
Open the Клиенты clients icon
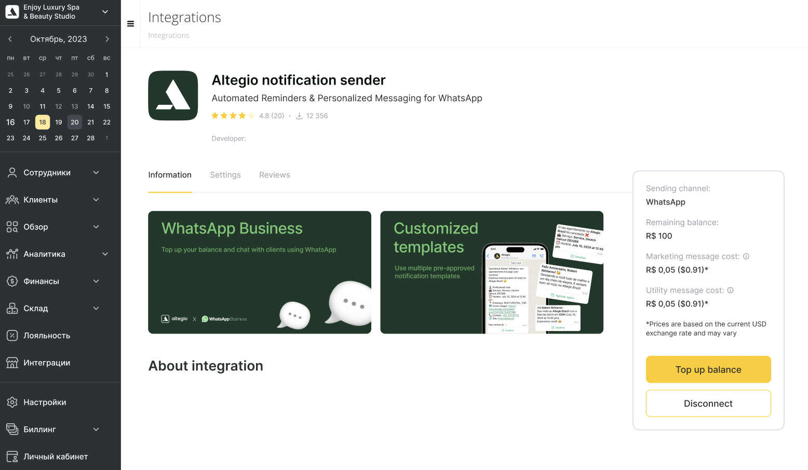tap(12, 200)
